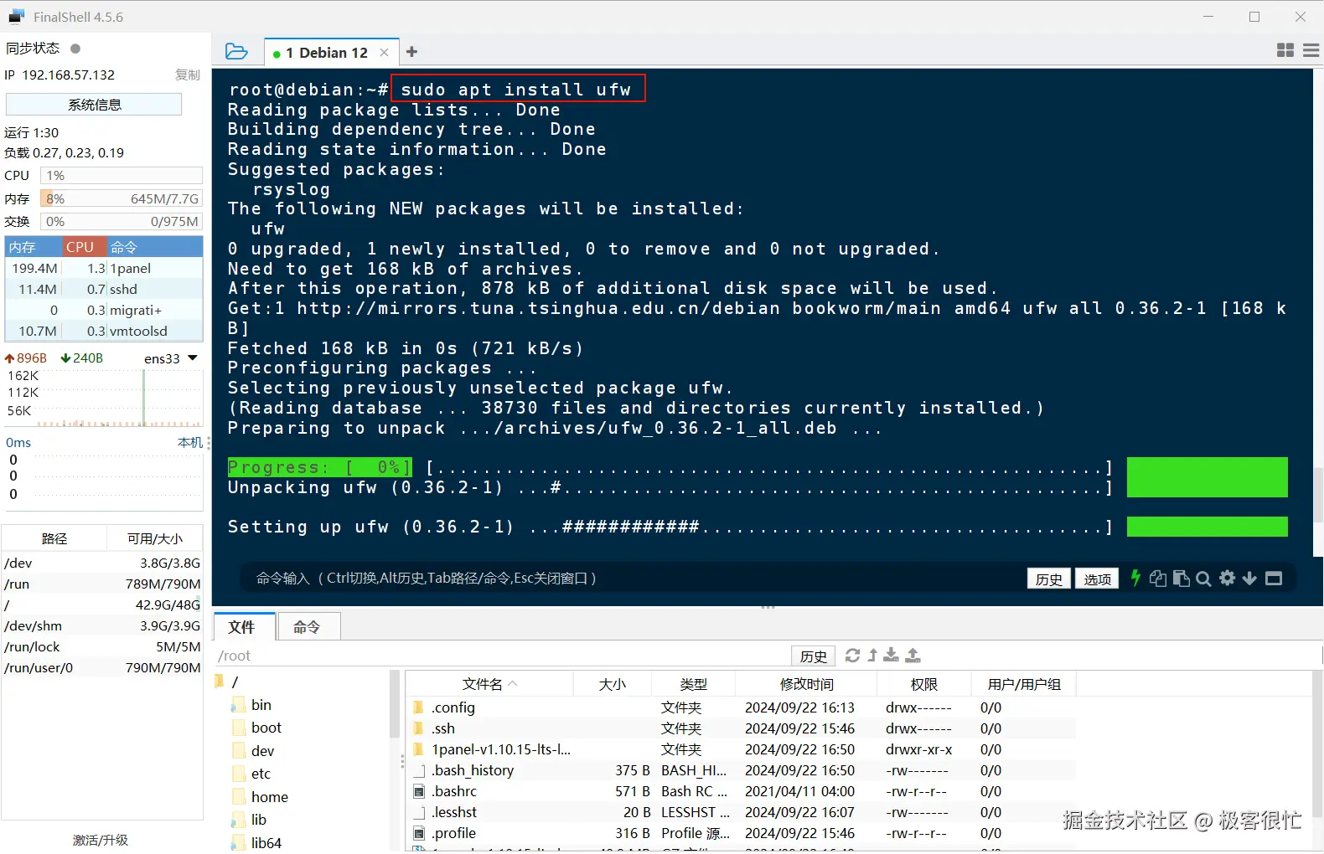
Task: Click the 路径 disk column header
Action: [x=54, y=538]
